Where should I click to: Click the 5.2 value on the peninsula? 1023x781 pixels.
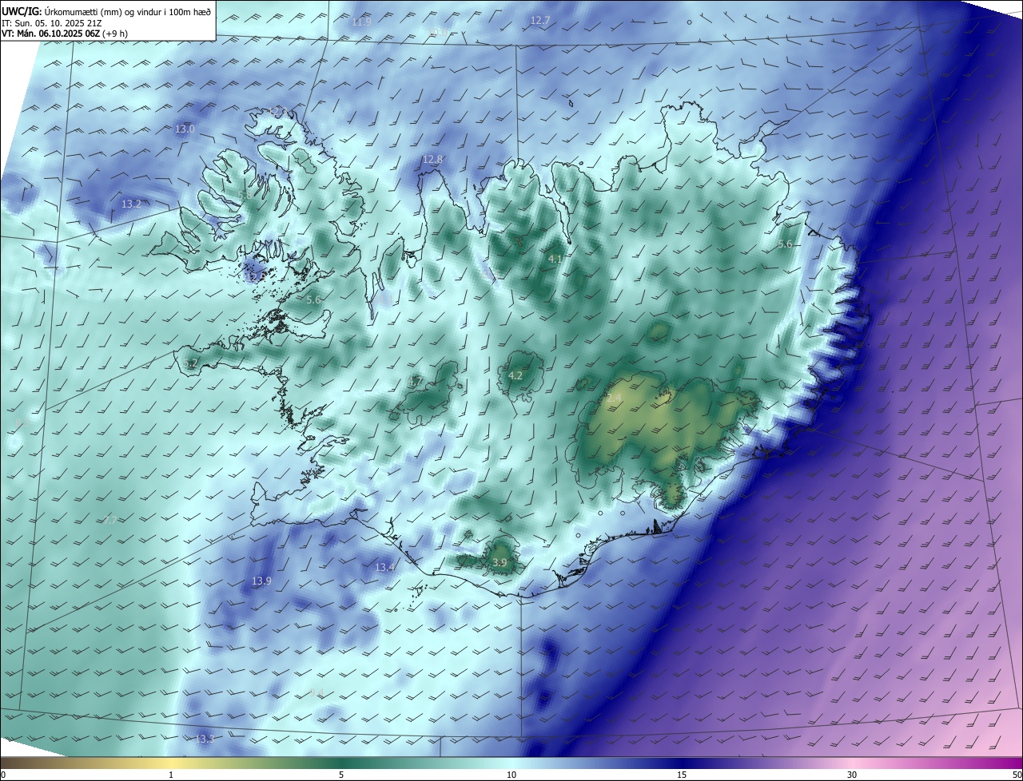click(190, 363)
